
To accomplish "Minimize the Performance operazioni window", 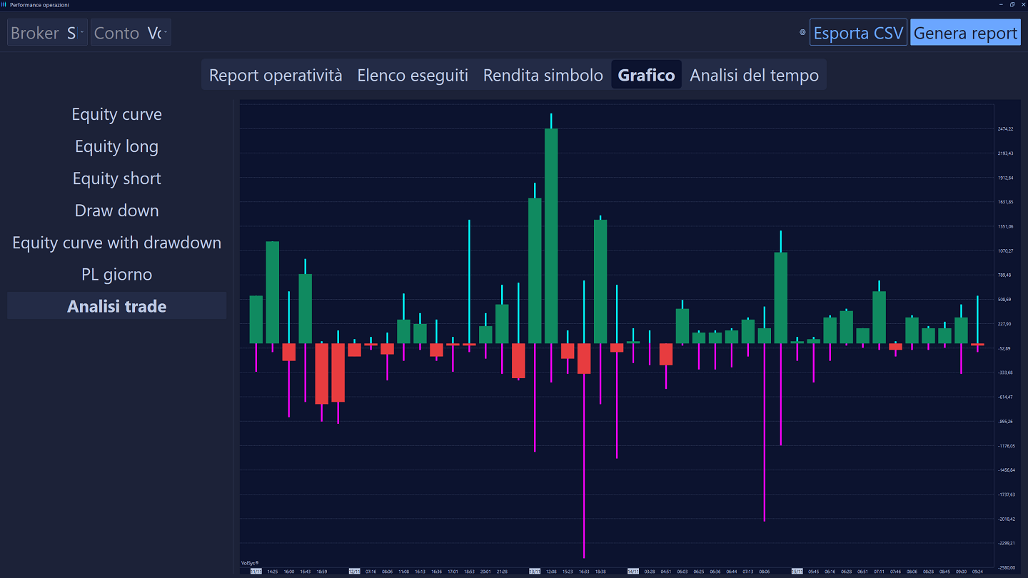I will (1001, 5).
